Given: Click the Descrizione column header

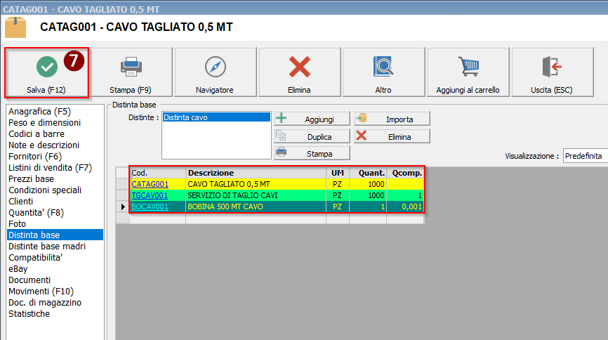Looking at the screenshot, I should point(256,173).
